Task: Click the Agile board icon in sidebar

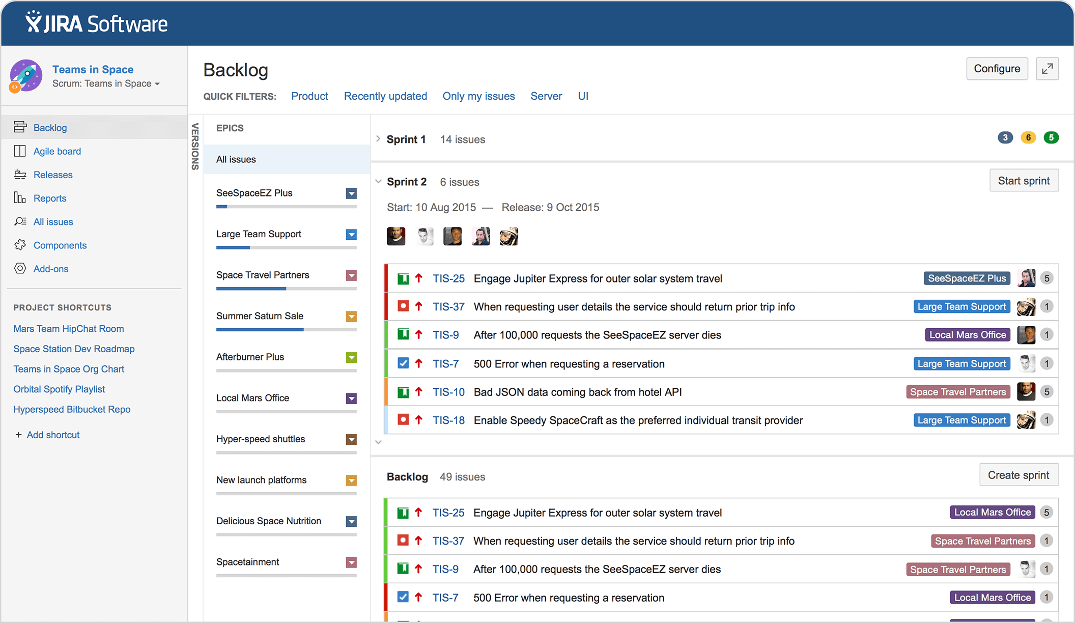Action: [x=19, y=151]
